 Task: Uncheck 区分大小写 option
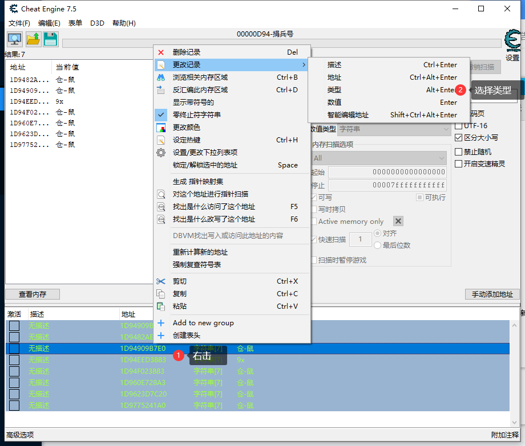click(458, 137)
